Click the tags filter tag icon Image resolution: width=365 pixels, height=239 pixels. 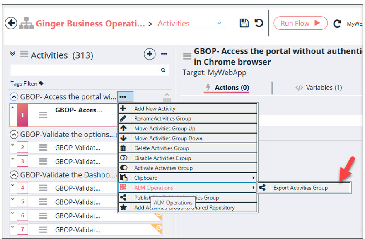point(41,83)
